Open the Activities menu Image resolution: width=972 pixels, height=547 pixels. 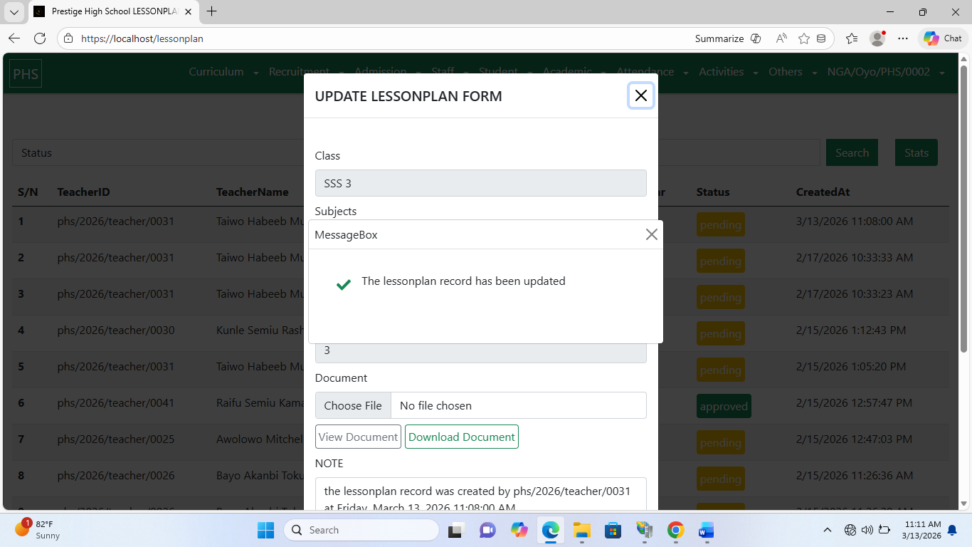coord(727,72)
